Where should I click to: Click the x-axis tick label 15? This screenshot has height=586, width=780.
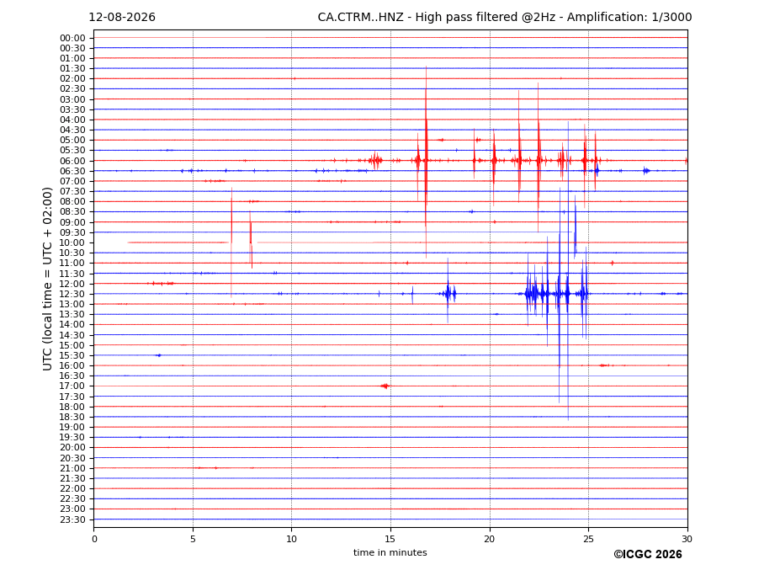coord(390,539)
